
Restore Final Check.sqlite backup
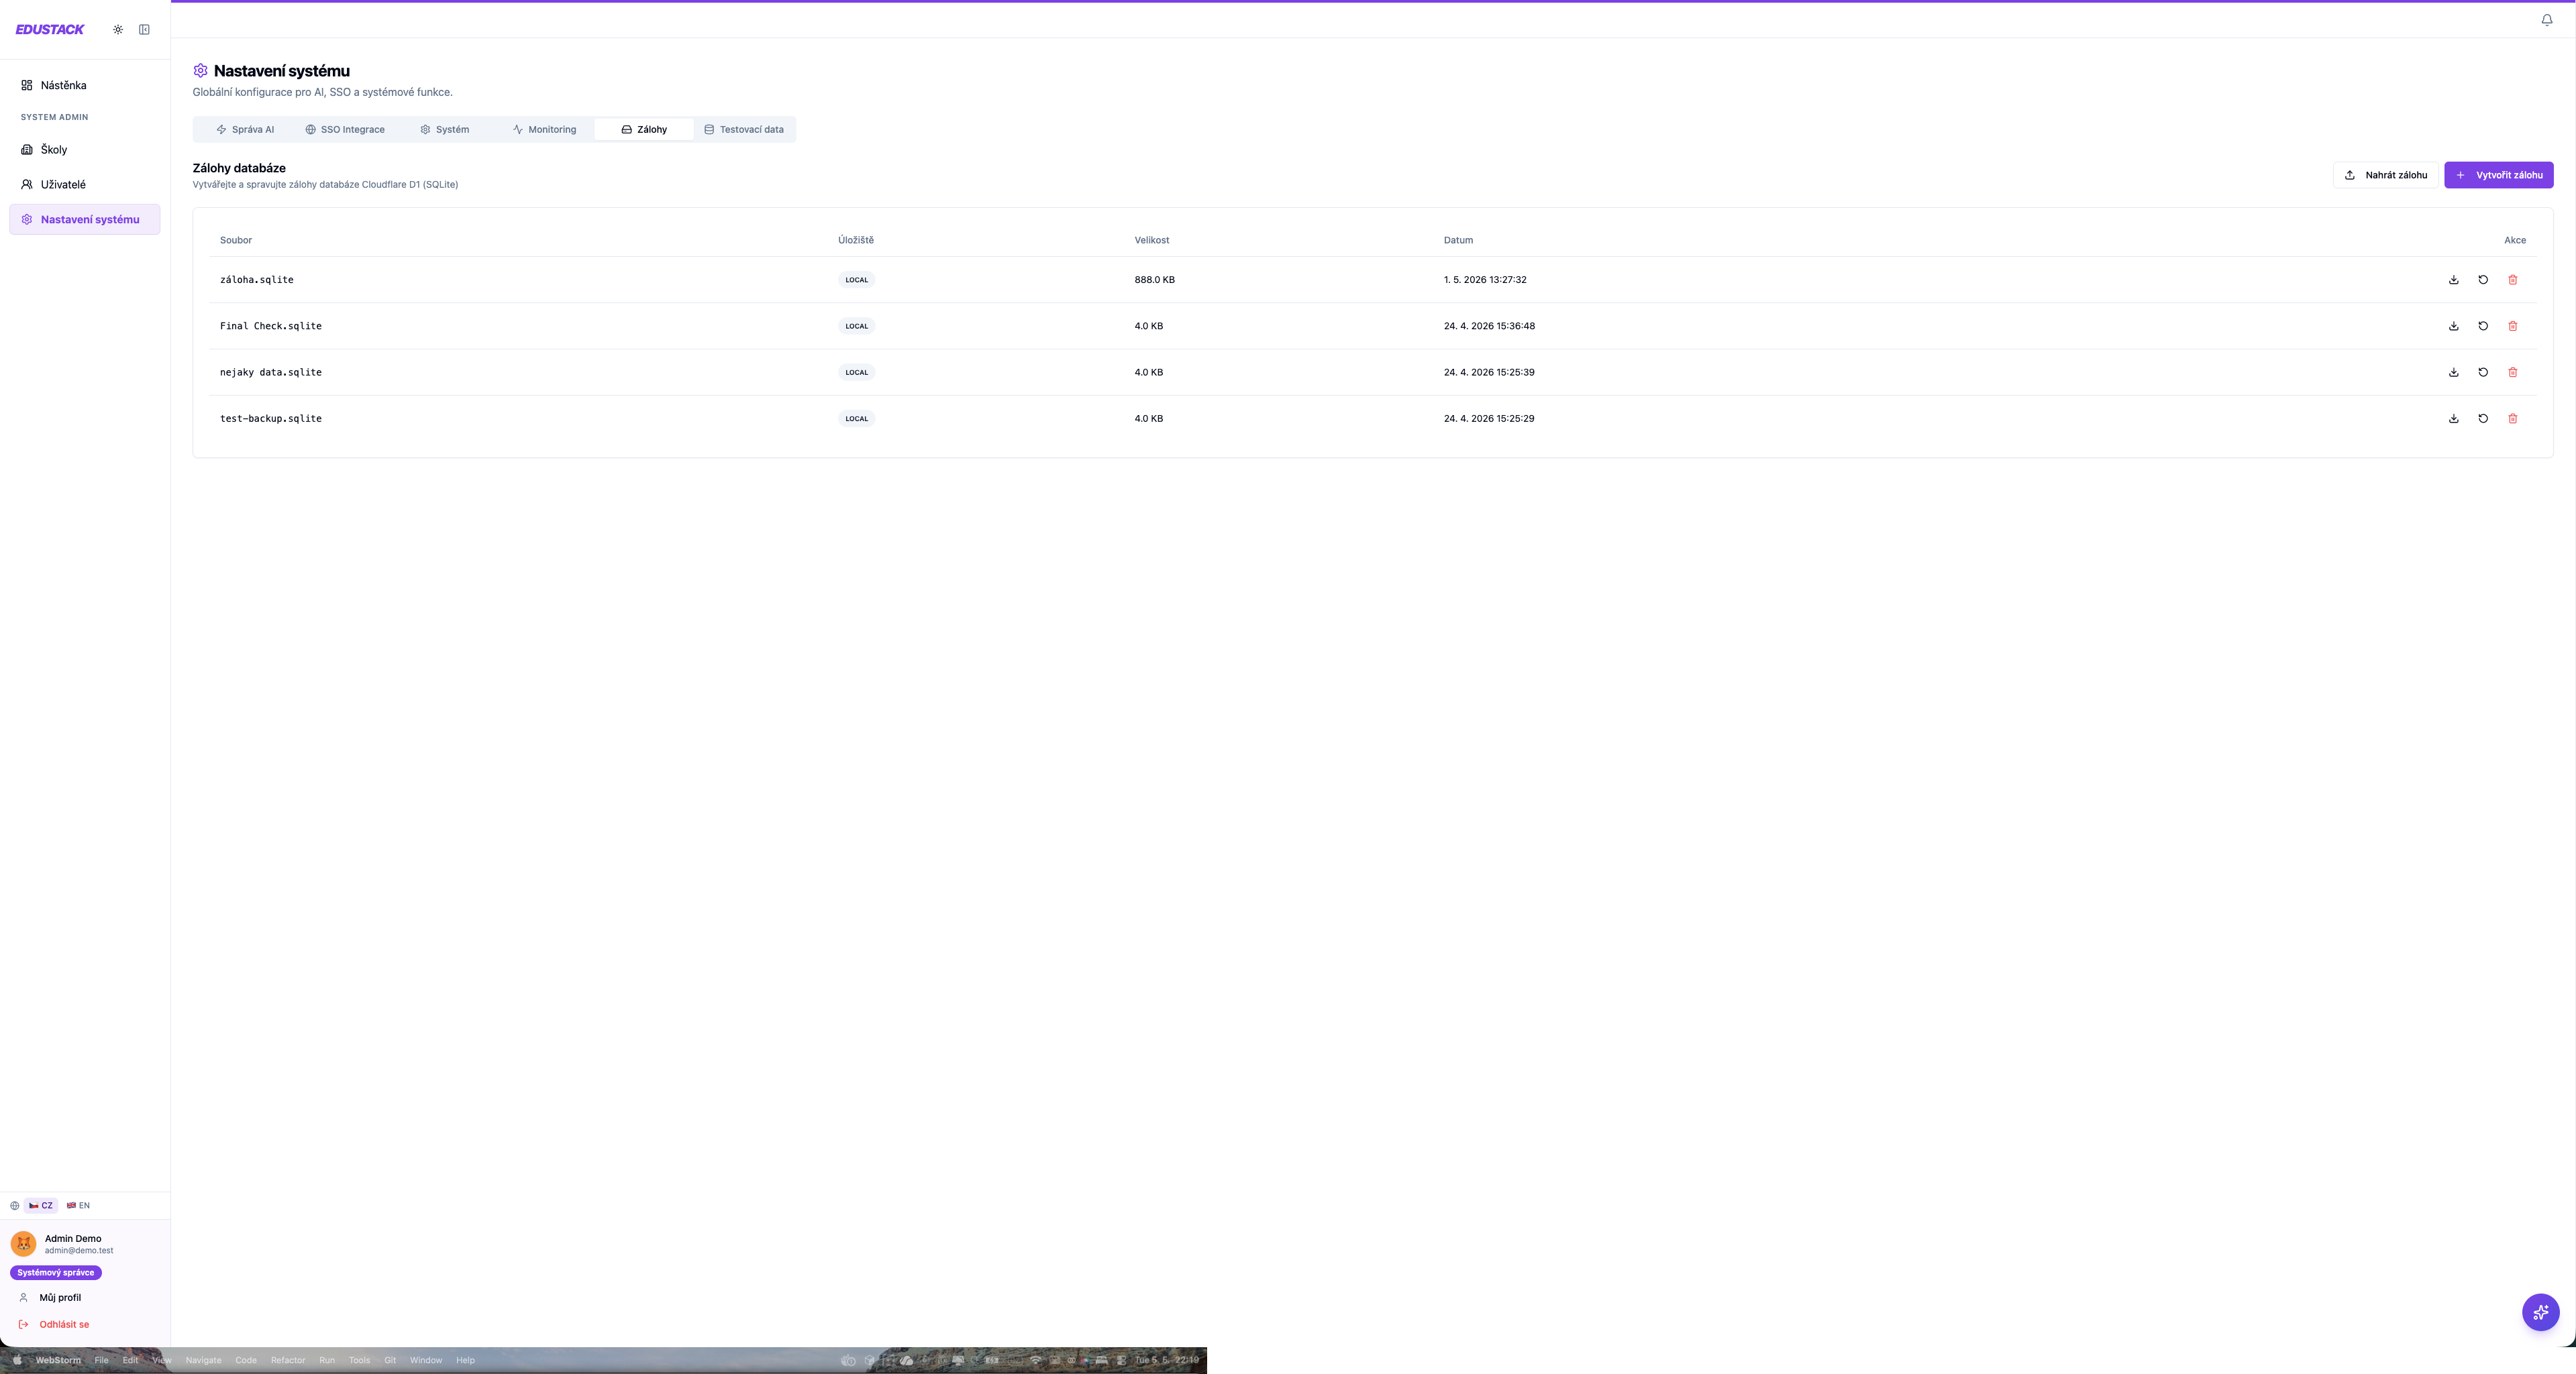[x=2483, y=326]
